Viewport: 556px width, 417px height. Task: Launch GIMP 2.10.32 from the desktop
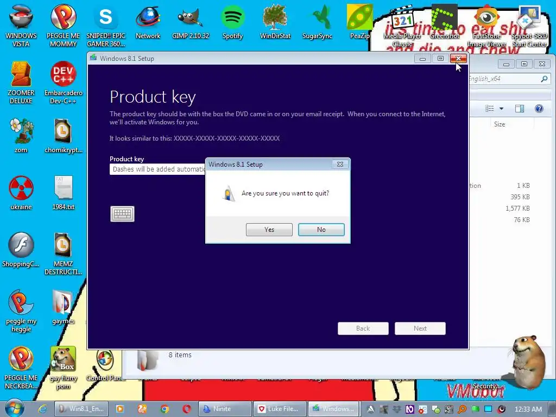[191, 21]
